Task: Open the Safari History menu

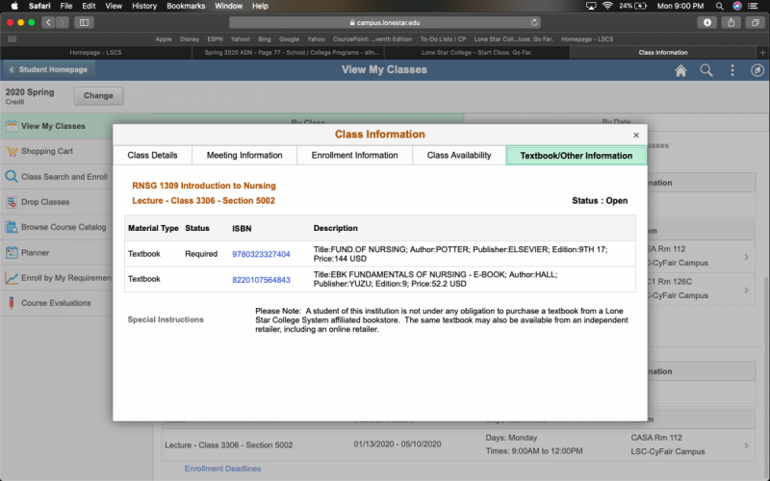Action: pyautogui.click(x=143, y=6)
